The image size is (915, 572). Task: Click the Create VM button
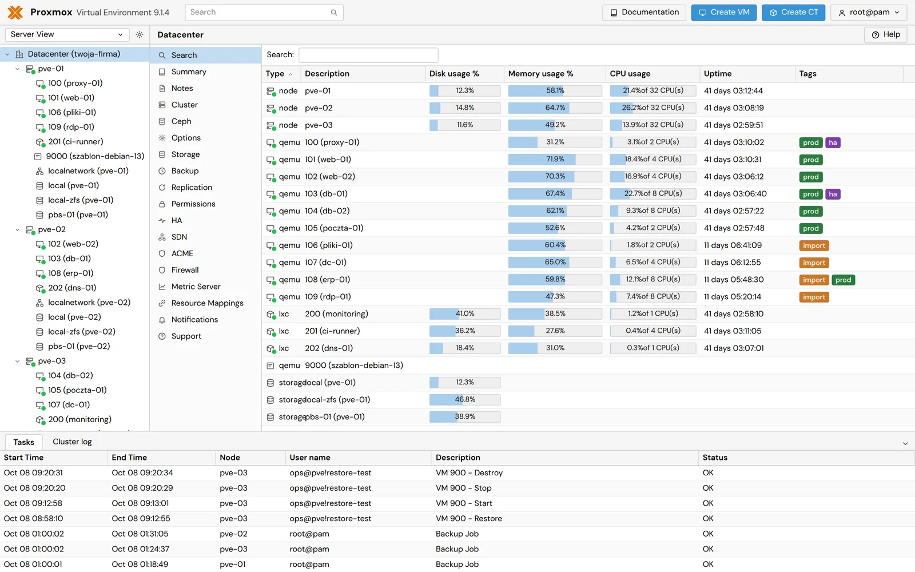(x=724, y=13)
